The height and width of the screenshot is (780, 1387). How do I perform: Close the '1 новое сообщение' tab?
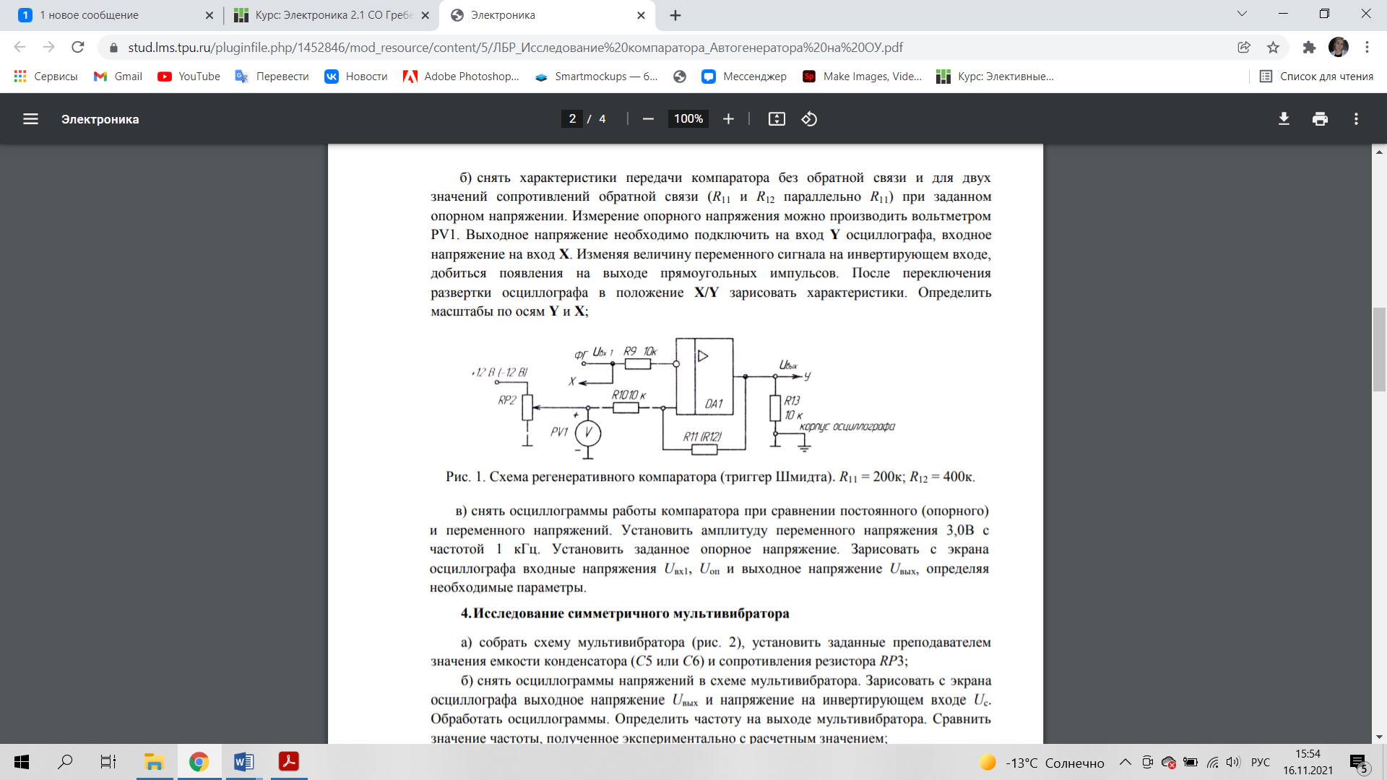[x=209, y=15]
